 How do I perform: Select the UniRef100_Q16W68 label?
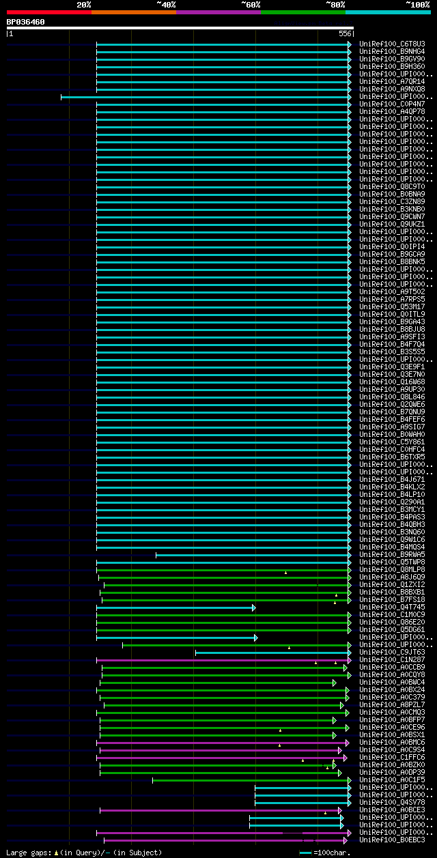point(392,382)
